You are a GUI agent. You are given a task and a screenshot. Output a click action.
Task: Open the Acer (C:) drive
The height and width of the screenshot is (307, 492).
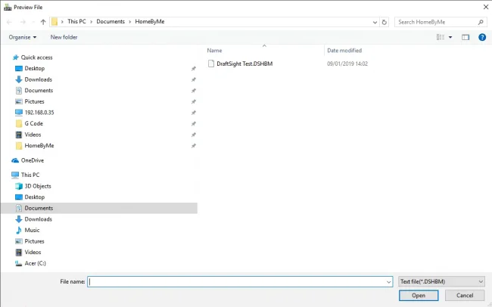pyautogui.click(x=36, y=263)
